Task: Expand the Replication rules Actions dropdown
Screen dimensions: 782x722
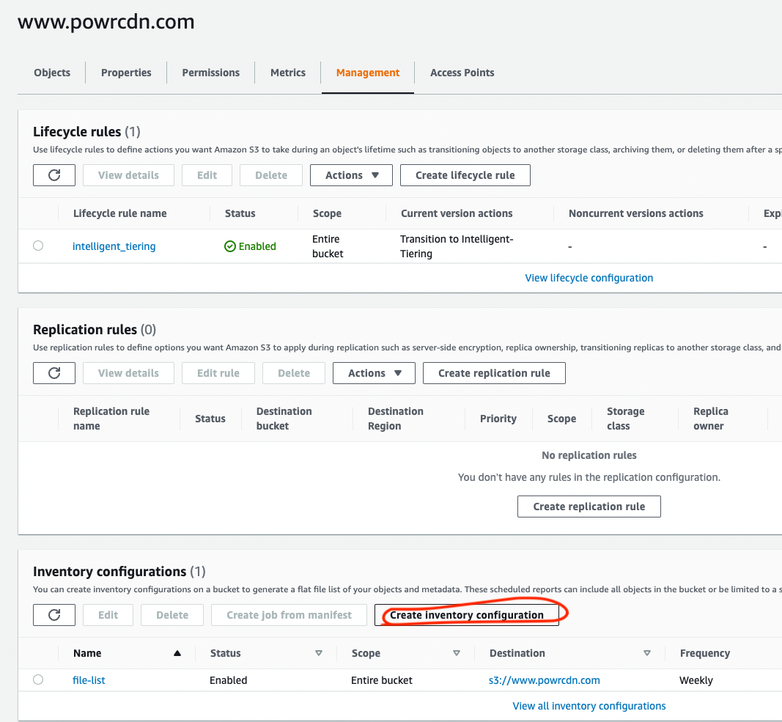Action: tap(374, 373)
